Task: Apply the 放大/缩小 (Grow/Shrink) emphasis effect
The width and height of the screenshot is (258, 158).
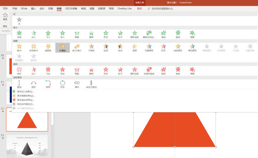Action: [x=77, y=48]
